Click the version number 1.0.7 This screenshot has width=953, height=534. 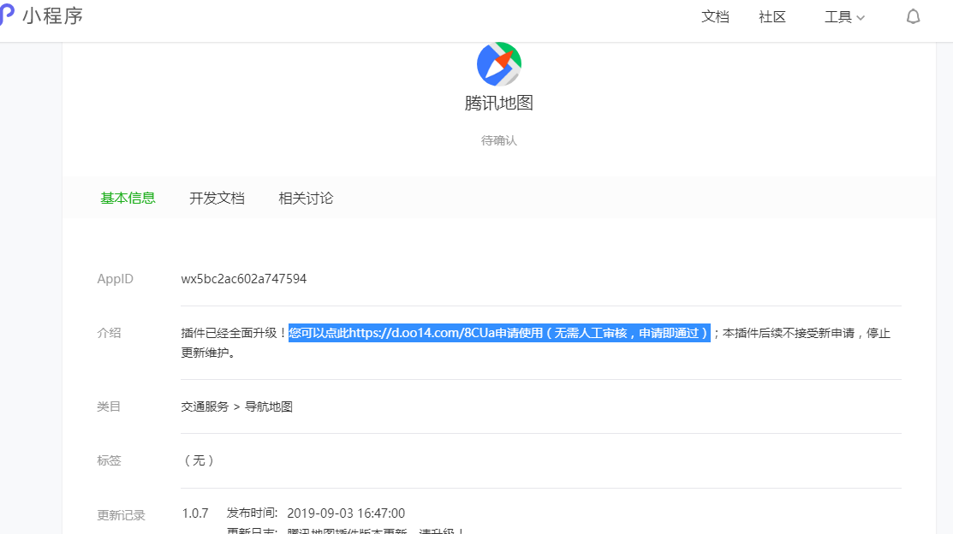pyautogui.click(x=195, y=513)
